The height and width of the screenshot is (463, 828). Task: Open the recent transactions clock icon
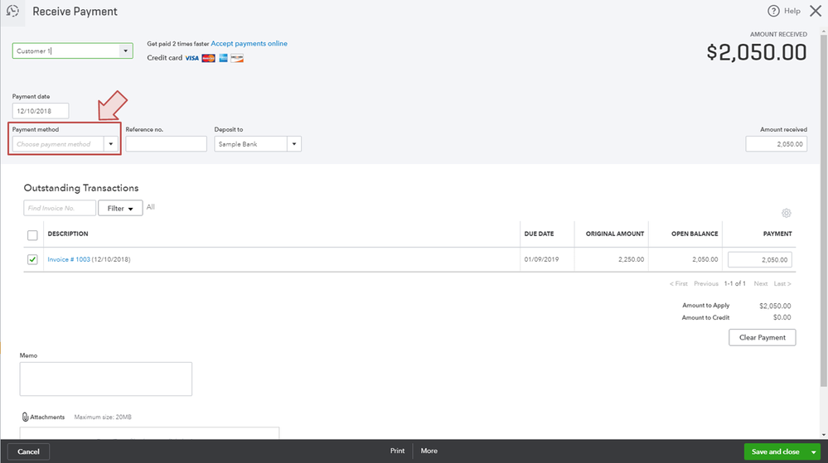pyautogui.click(x=12, y=11)
